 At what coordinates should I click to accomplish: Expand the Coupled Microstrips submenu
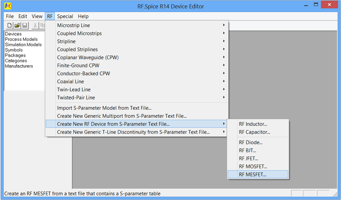(137, 33)
